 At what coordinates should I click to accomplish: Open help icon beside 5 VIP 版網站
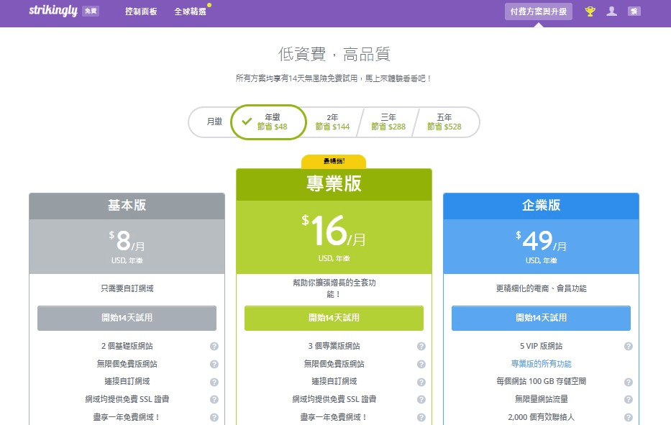627,346
